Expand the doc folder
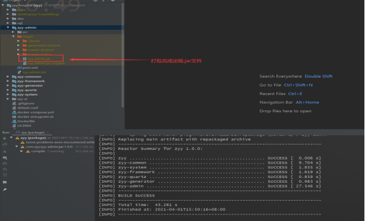This screenshot has height=221, width=365. 8,19
